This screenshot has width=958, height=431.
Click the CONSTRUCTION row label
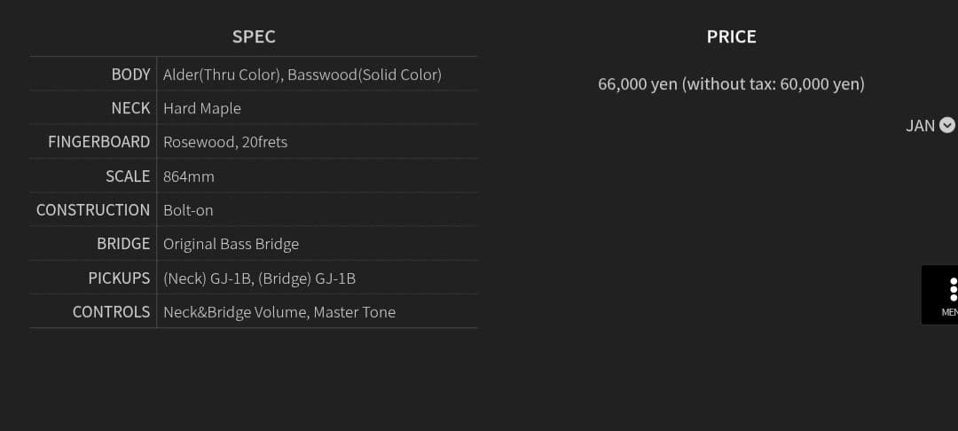(93, 210)
